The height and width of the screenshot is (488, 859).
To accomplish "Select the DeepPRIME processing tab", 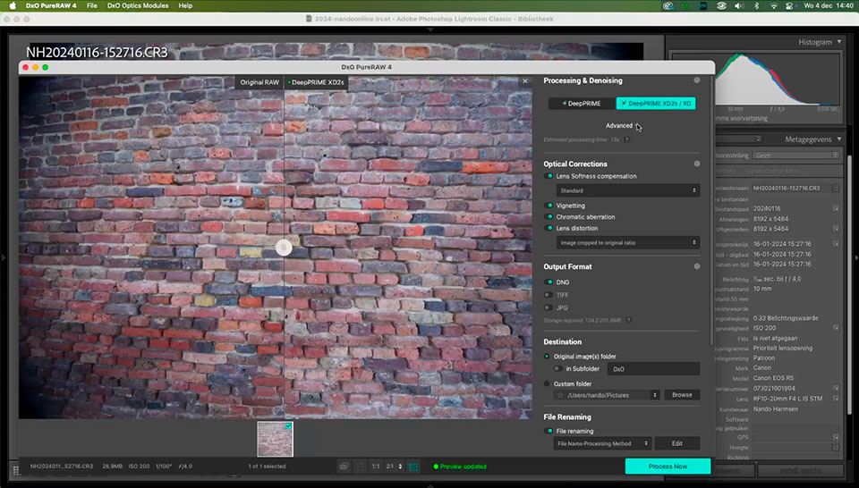I will [582, 104].
